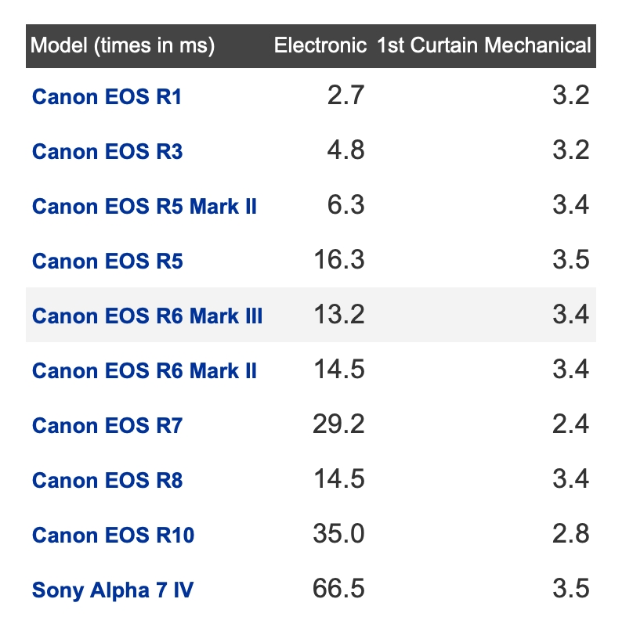The image size is (633, 617).
Task: Select the Canon EOS R5 model link
Action: coord(107,261)
